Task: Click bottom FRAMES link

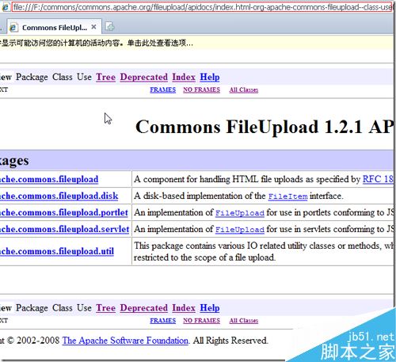Action: point(163,321)
